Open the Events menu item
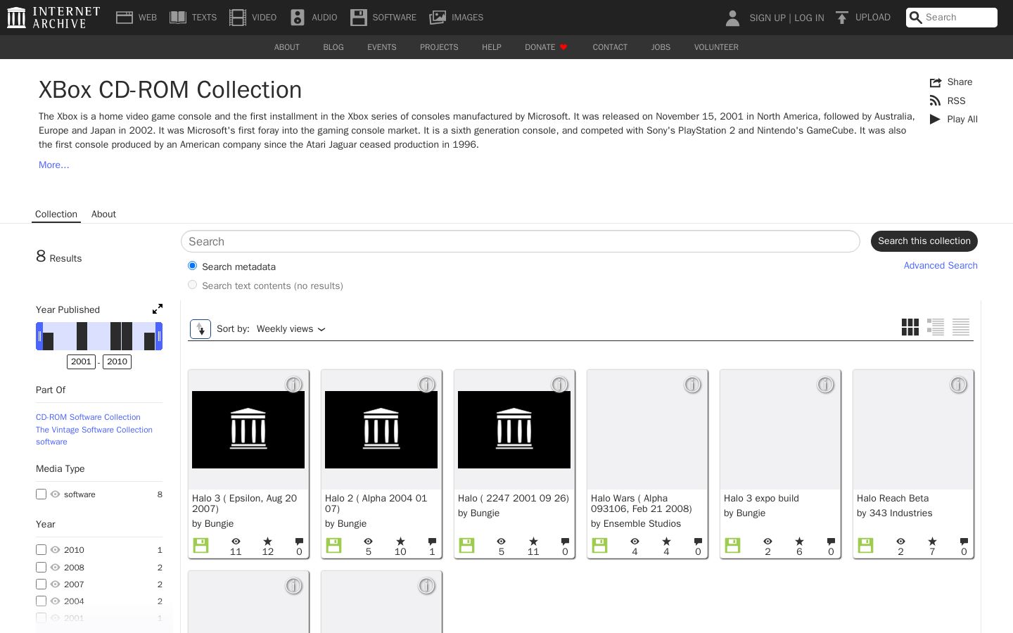The height and width of the screenshot is (633, 1013). [x=382, y=47]
